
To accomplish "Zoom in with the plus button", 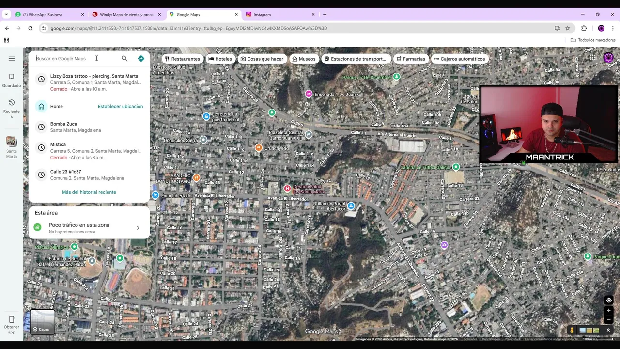I will [x=609, y=311].
